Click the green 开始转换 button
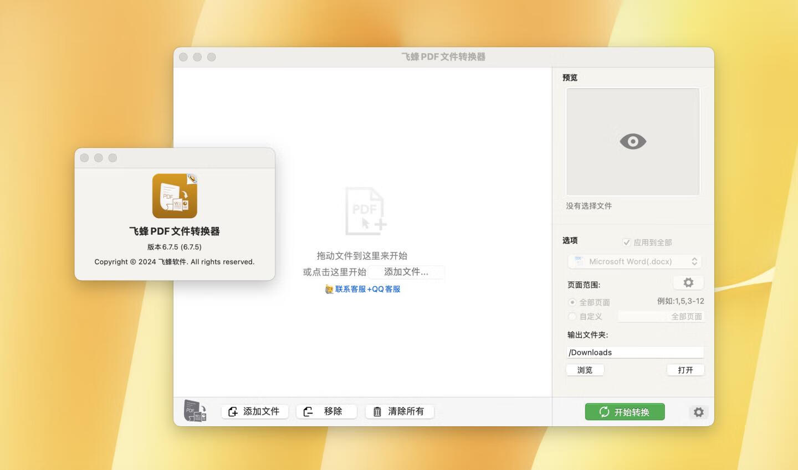The width and height of the screenshot is (798, 470). click(x=625, y=412)
